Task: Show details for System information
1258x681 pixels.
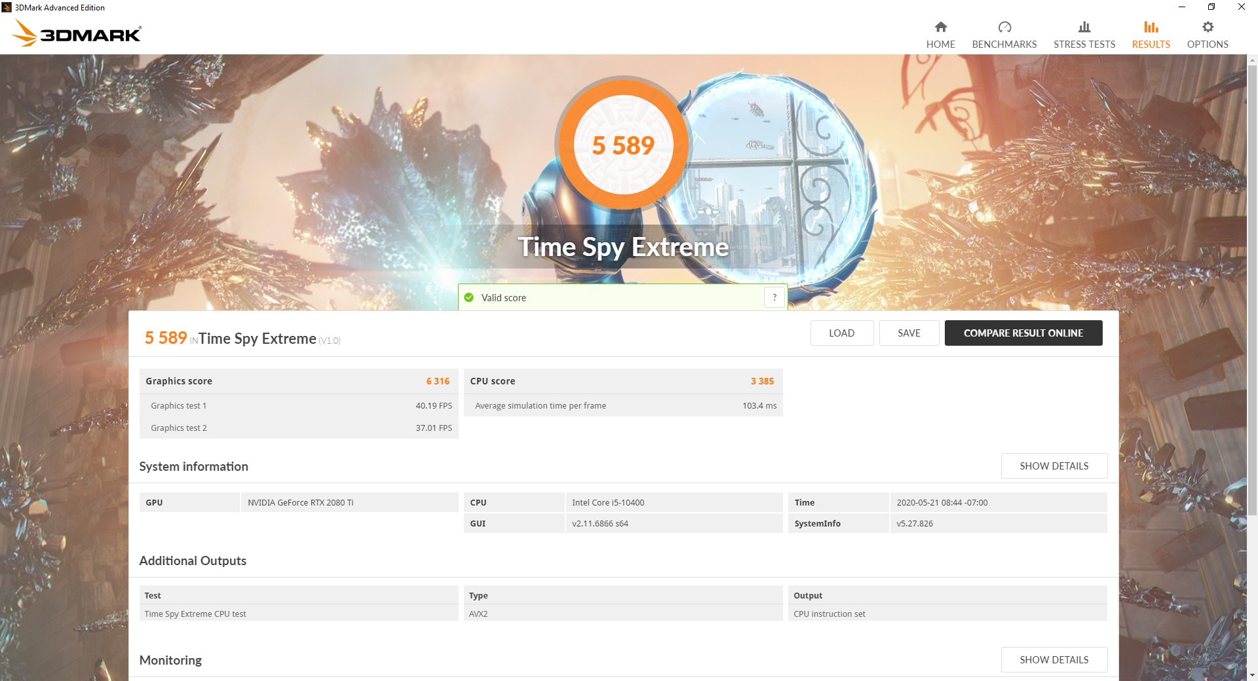Action: [1054, 466]
